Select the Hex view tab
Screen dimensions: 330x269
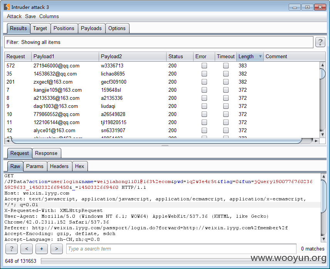click(x=79, y=166)
